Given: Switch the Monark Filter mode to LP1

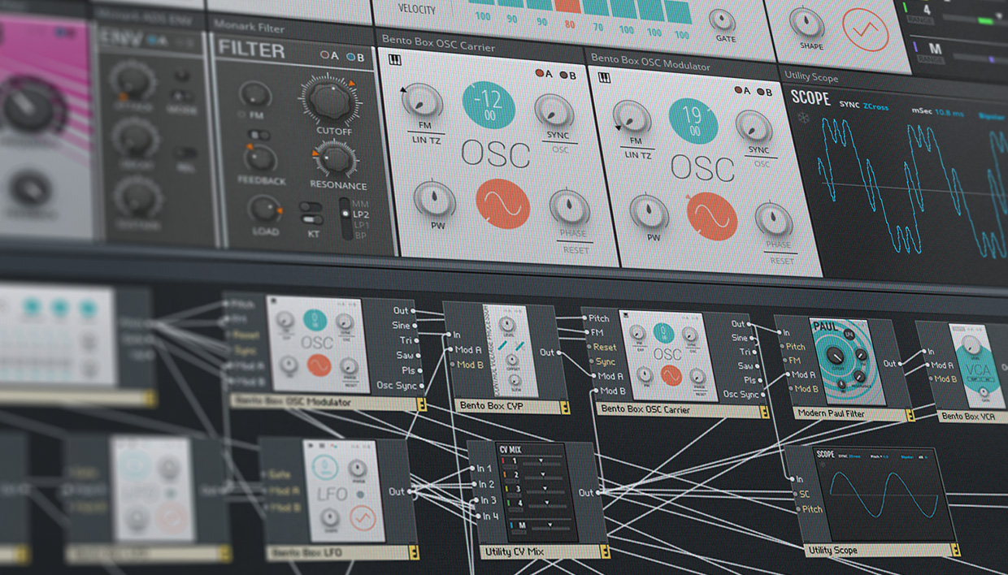Looking at the screenshot, I should coord(359,225).
